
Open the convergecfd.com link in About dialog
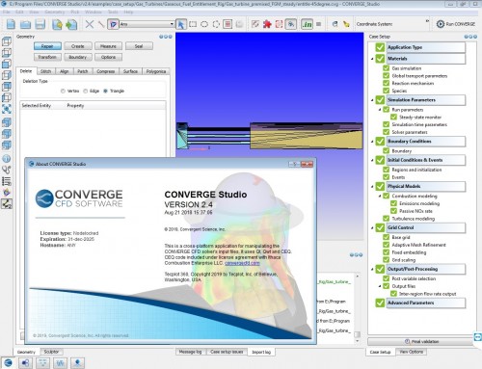coord(242,263)
